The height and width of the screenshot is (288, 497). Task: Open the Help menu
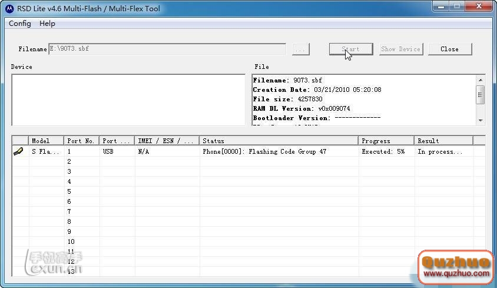pyautogui.click(x=47, y=24)
